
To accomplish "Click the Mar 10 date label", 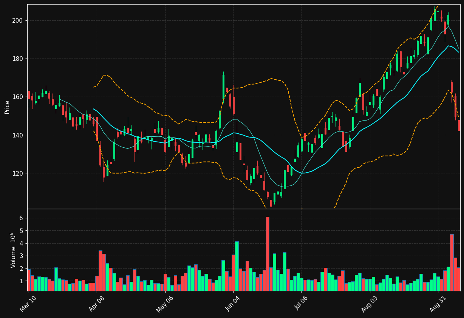I will coord(28,304).
